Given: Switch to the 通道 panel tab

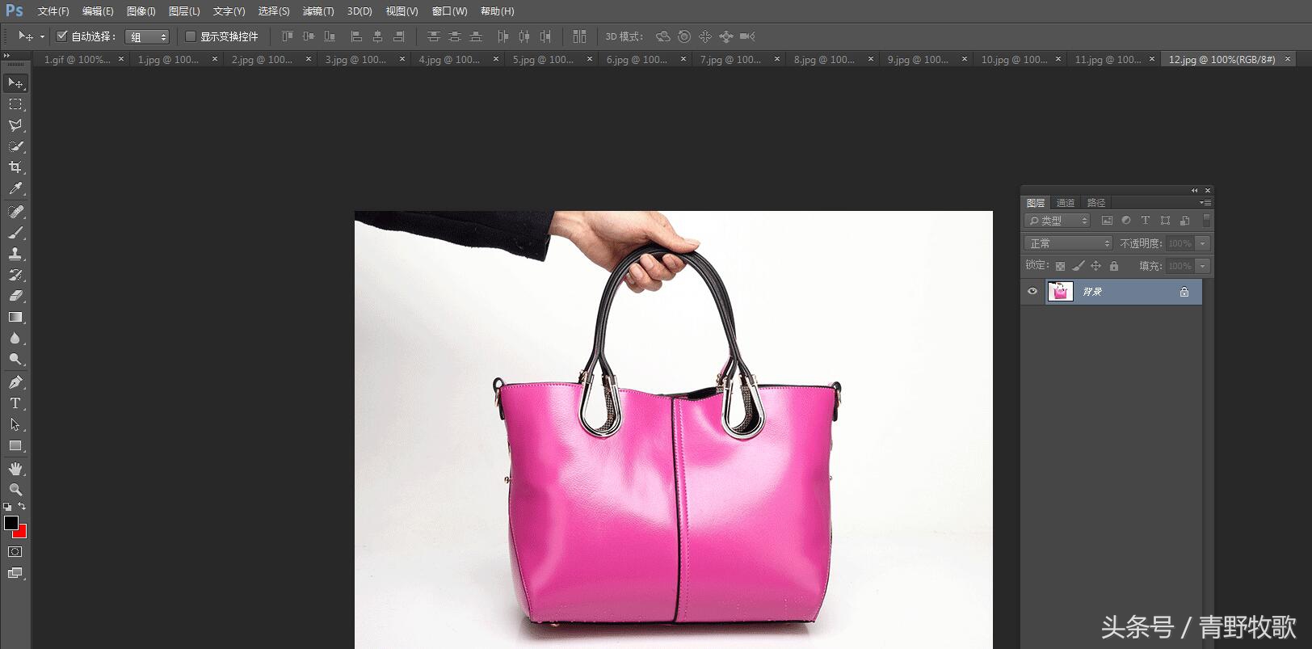Looking at the screenshot, I should pos(1066,203).
